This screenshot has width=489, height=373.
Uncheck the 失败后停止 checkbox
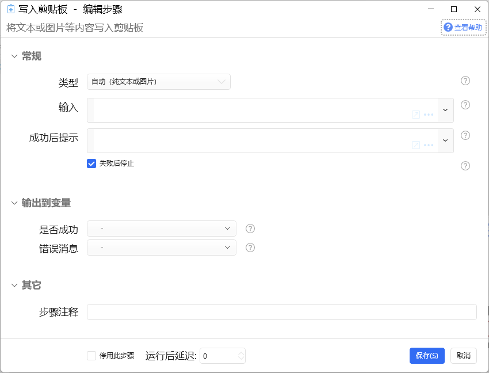point(91,163)
